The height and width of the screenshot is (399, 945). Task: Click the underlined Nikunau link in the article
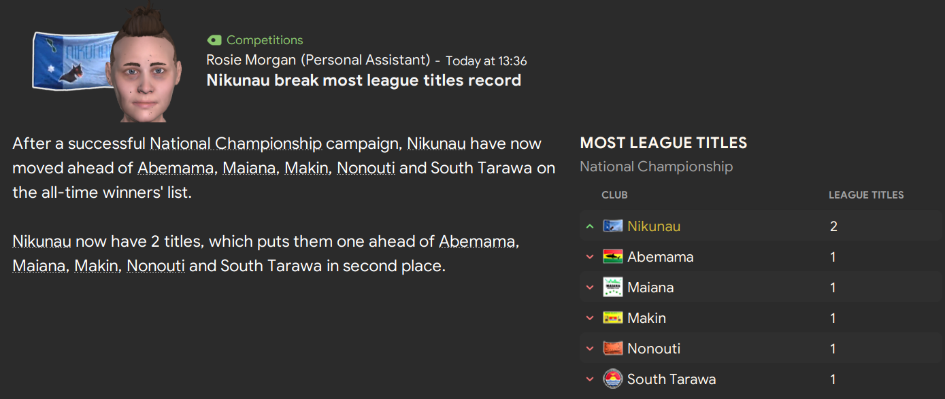[x=435, y=143]
